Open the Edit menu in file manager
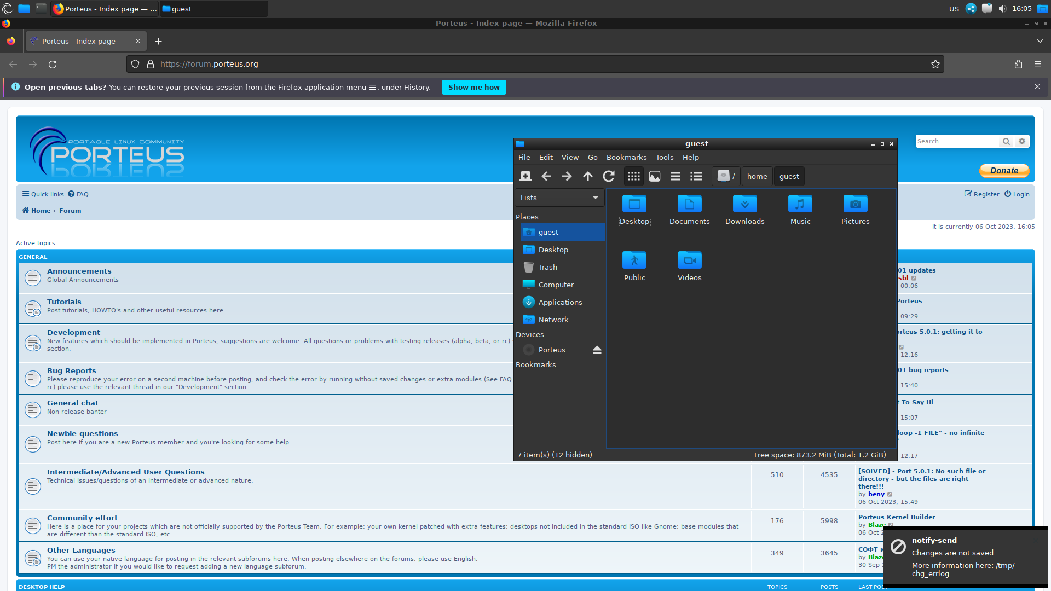 coord(546,157)
